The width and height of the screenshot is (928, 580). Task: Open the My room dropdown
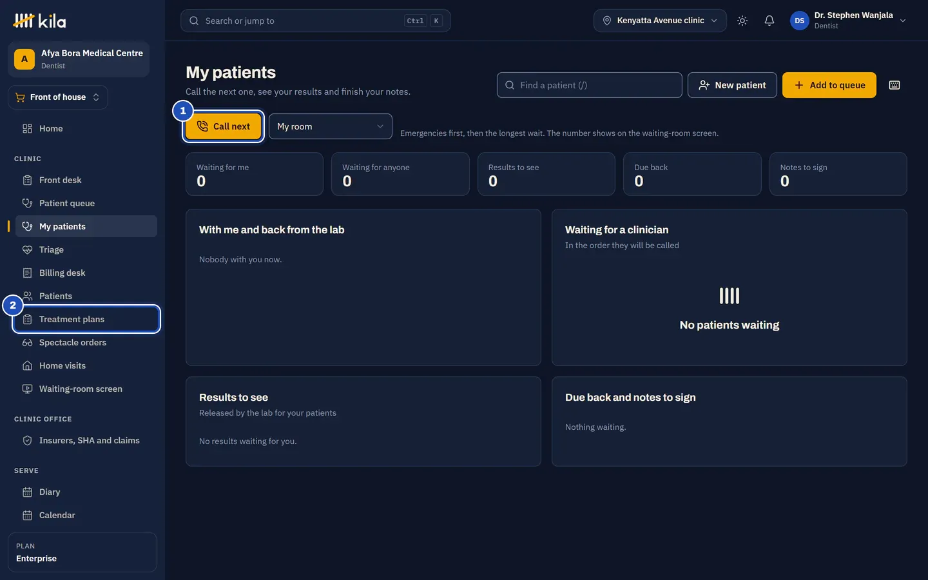coord(330,126)
